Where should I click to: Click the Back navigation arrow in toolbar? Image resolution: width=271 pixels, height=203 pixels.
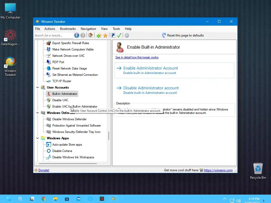[77, 35]
